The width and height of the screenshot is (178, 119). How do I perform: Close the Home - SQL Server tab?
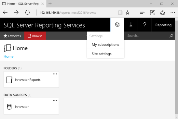click(x=43, y=4)
